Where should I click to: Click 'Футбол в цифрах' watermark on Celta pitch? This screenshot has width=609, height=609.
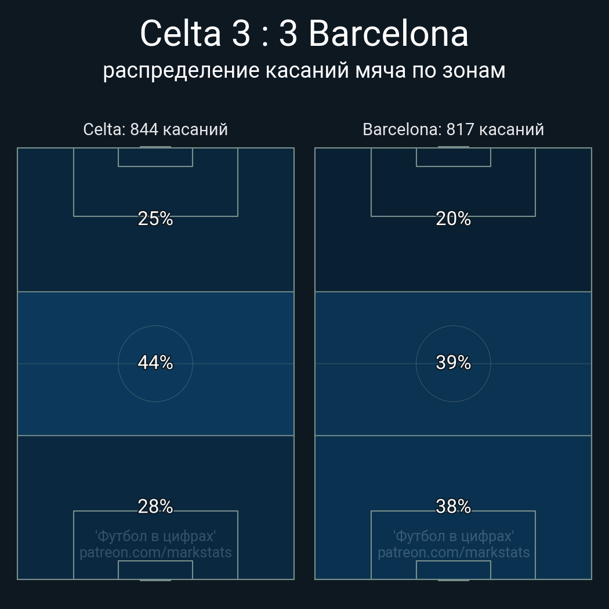pyautogui.click(x=155, y=536)
